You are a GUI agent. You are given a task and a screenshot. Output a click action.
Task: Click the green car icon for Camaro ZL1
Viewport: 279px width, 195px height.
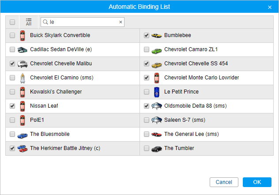pos(156,49)
